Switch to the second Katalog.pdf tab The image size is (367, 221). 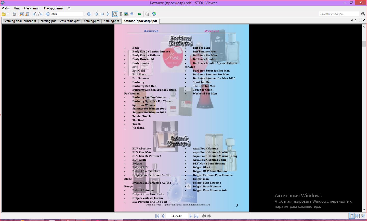(x=111, y=21)
